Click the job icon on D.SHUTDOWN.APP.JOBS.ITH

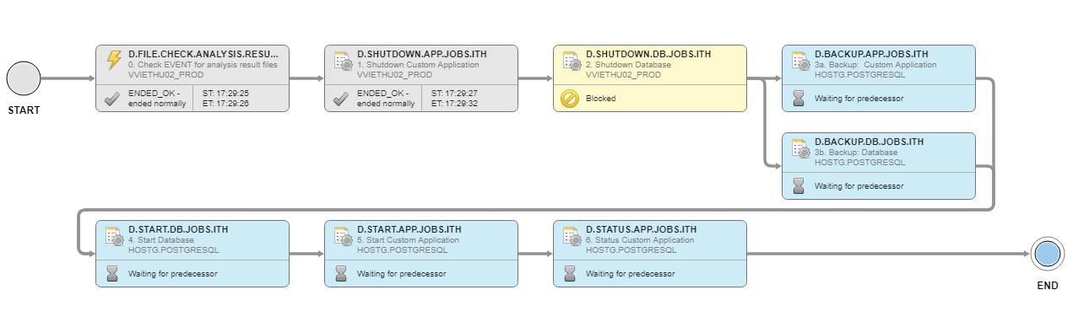343,62
